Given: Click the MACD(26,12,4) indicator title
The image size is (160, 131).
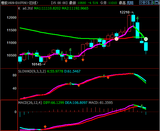Looking at the screenshot, I should click(x=30, y=102).
